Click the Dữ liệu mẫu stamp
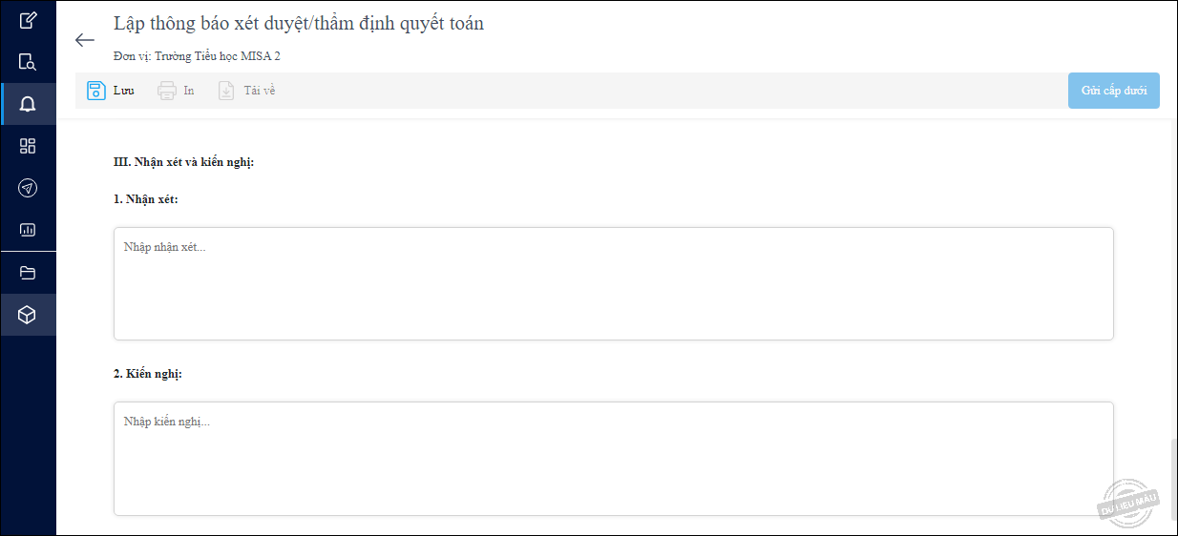 click(x=1129, y=498)
